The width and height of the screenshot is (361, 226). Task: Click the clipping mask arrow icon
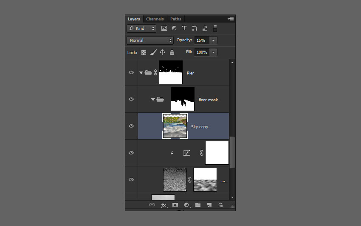pyautogui.click(x=172, y=153)
